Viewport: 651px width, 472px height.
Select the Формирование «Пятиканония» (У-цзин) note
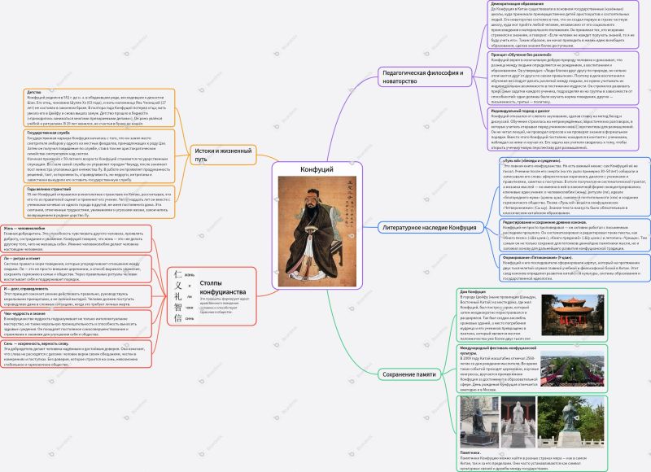[575, 269]
